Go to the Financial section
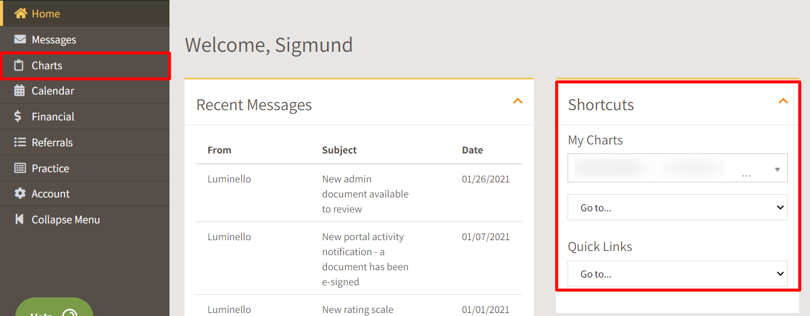The image size is (810, 316). [84, 117]
